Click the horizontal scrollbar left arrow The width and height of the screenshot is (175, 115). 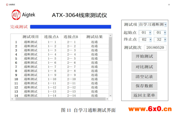pos(12,99)
